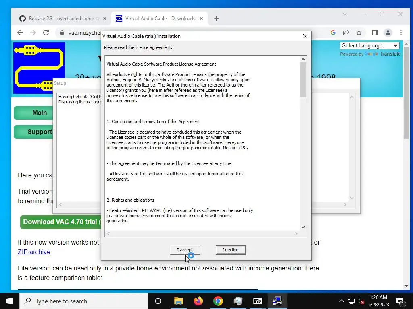Reload the current page

(46, 33)
